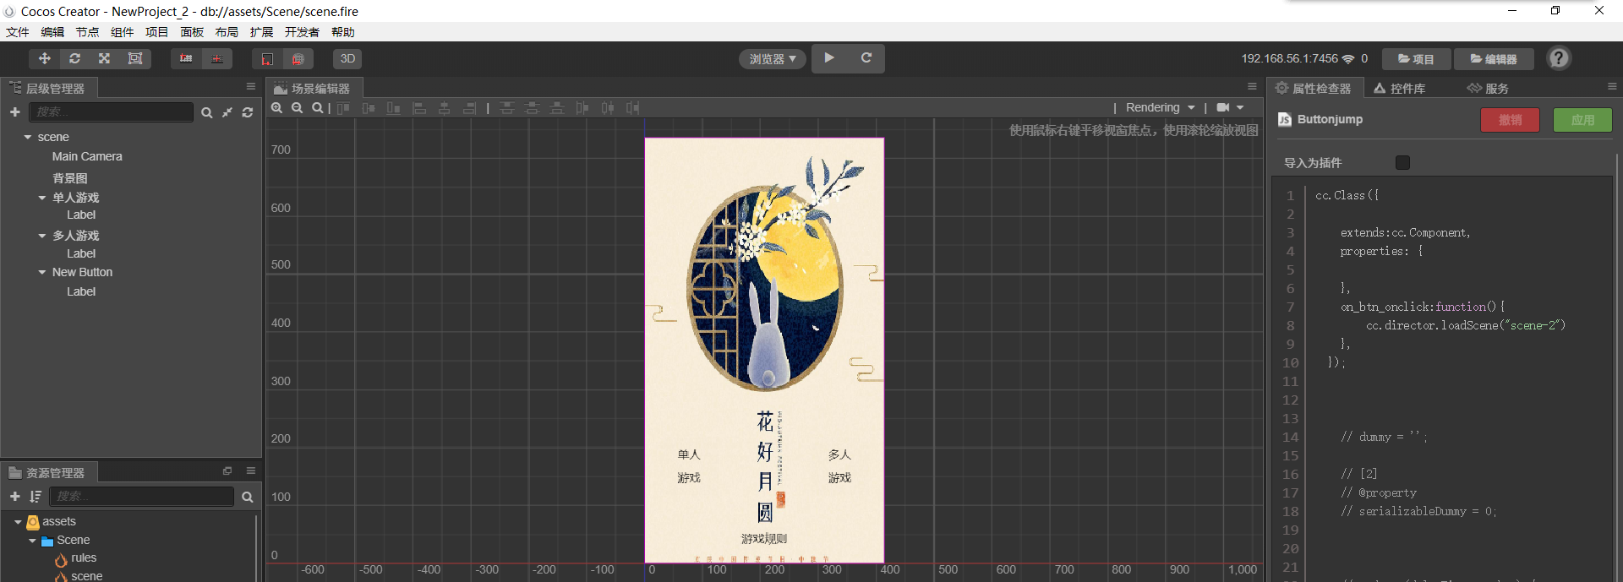Collapse the New Button node
Image resolution: width=1623 pixels, height=582 pixels.
point(42,272)
